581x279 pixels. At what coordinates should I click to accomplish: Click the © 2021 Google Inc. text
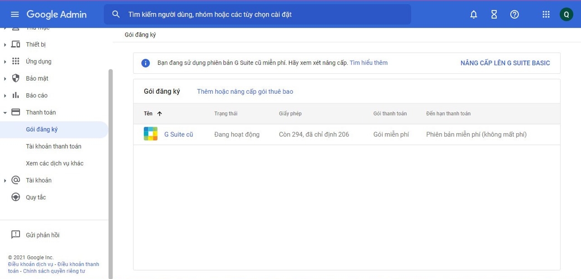[31, 257]
